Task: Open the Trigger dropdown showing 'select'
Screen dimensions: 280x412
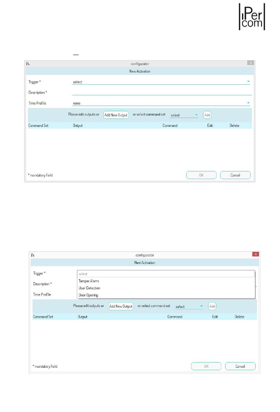Action: (161, 82)
